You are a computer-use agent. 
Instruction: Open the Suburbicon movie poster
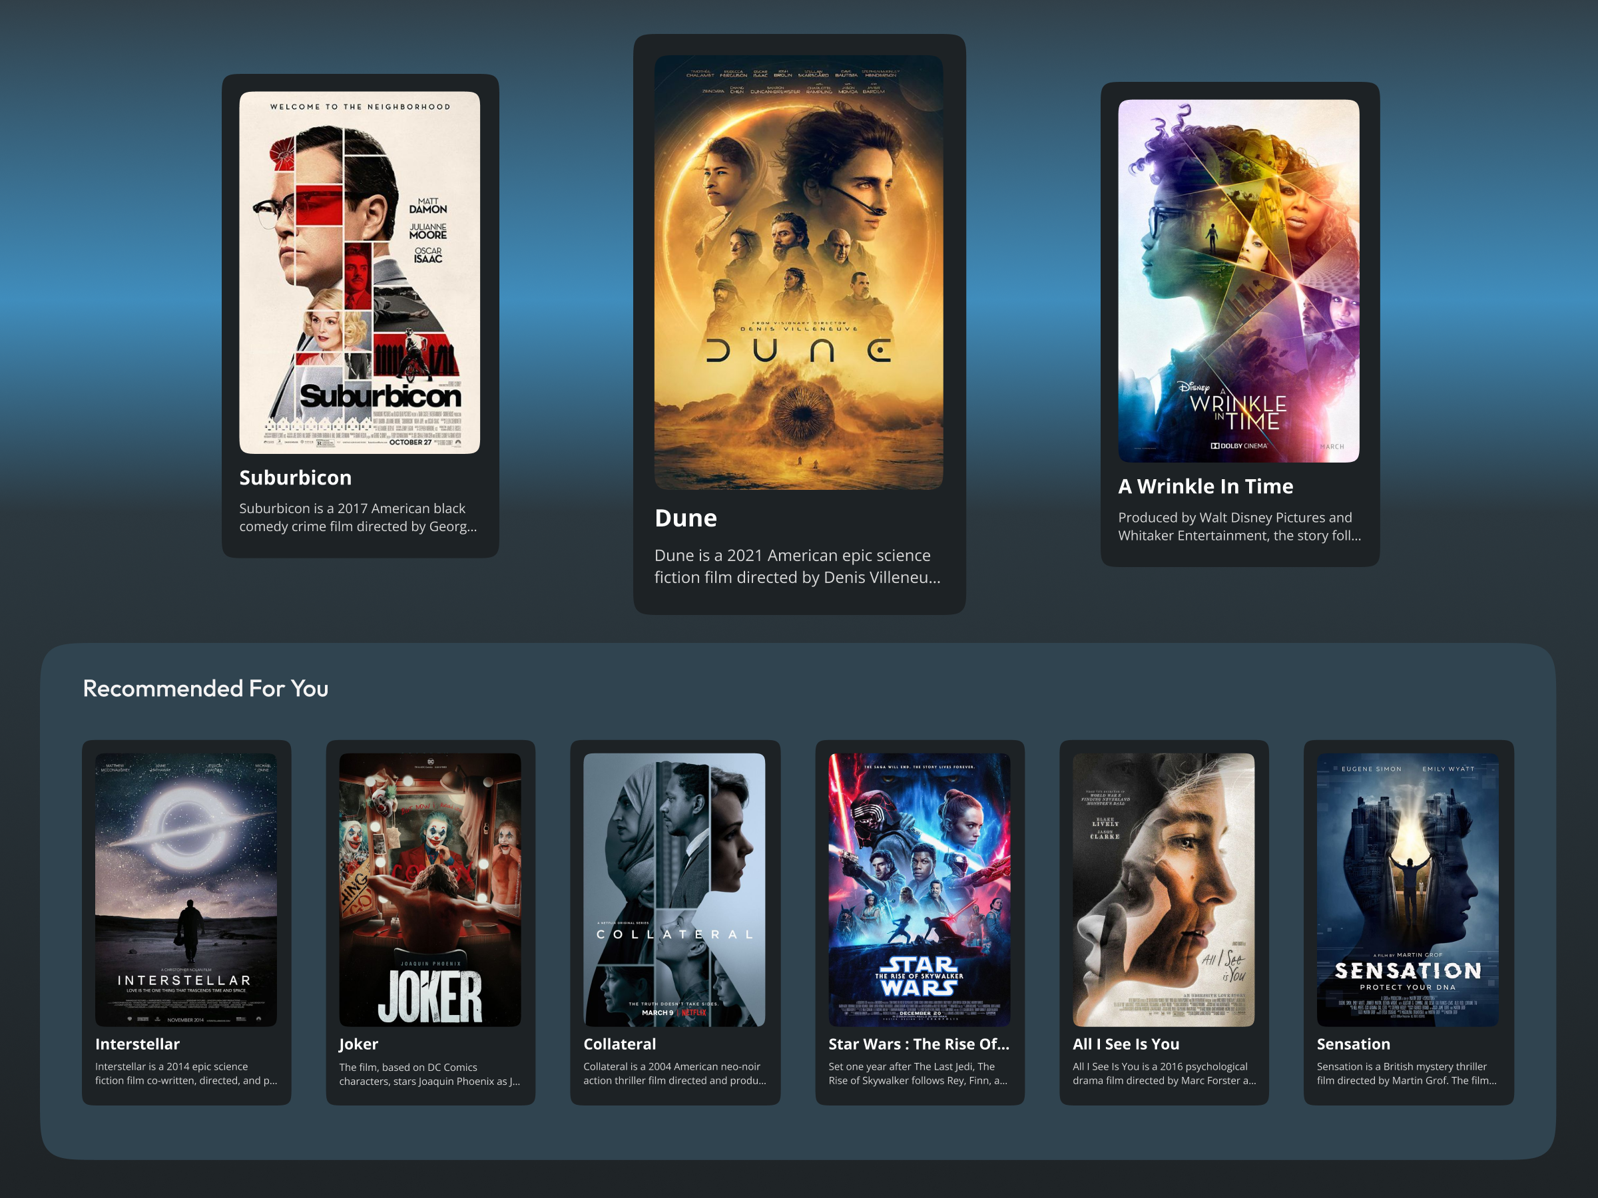[359, 272]
